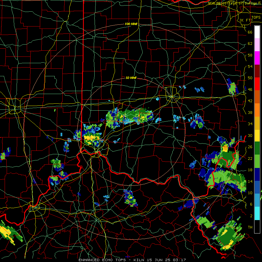262x262 pixels.
Task: Click the "100 NMI" range ring label
Action: 131,24
